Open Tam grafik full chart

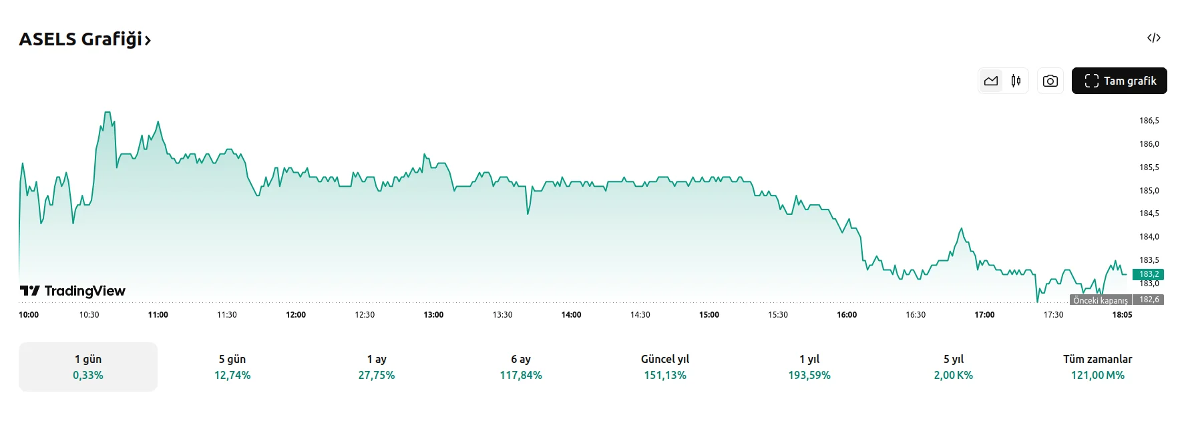1119,81
